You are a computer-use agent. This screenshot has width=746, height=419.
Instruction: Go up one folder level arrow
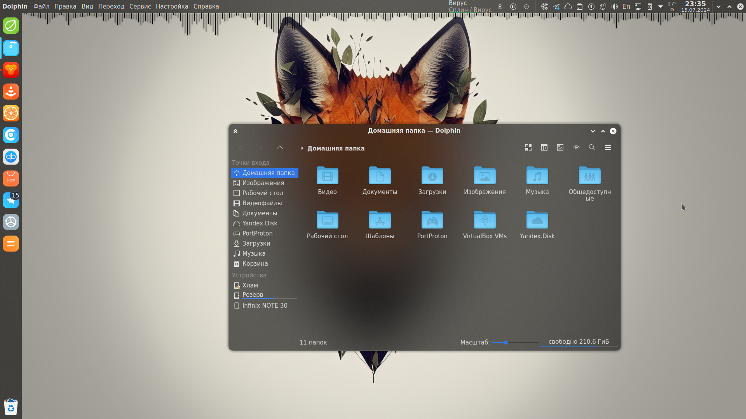click(x=280, y=147)
